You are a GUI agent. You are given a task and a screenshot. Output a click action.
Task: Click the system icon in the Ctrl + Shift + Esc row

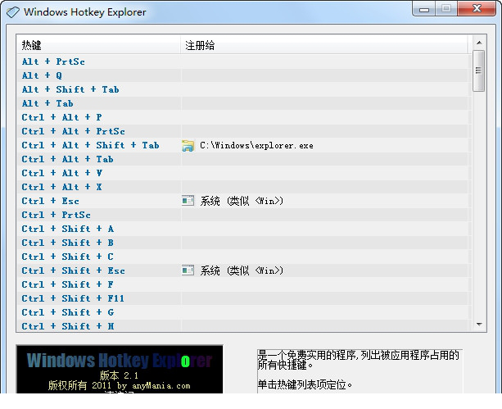click(x=188, y=270)
